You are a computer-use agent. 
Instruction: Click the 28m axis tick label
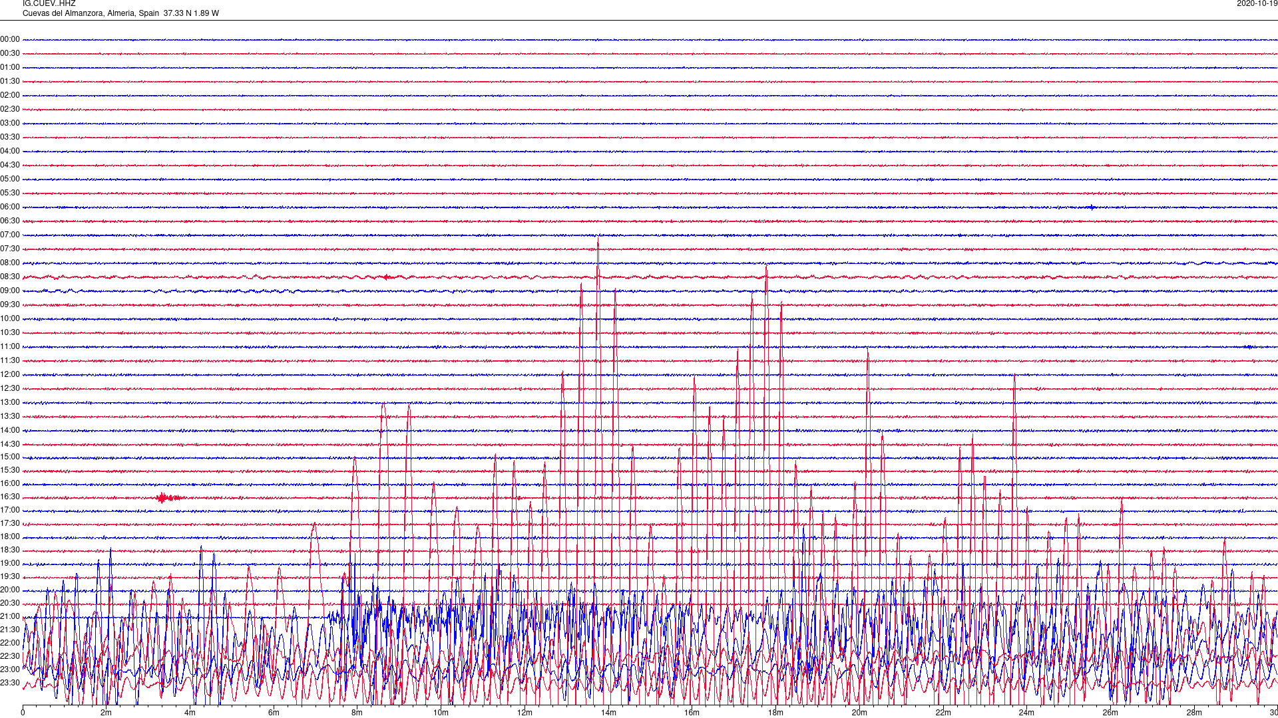pyautogui.click(x=1194, y=713)
